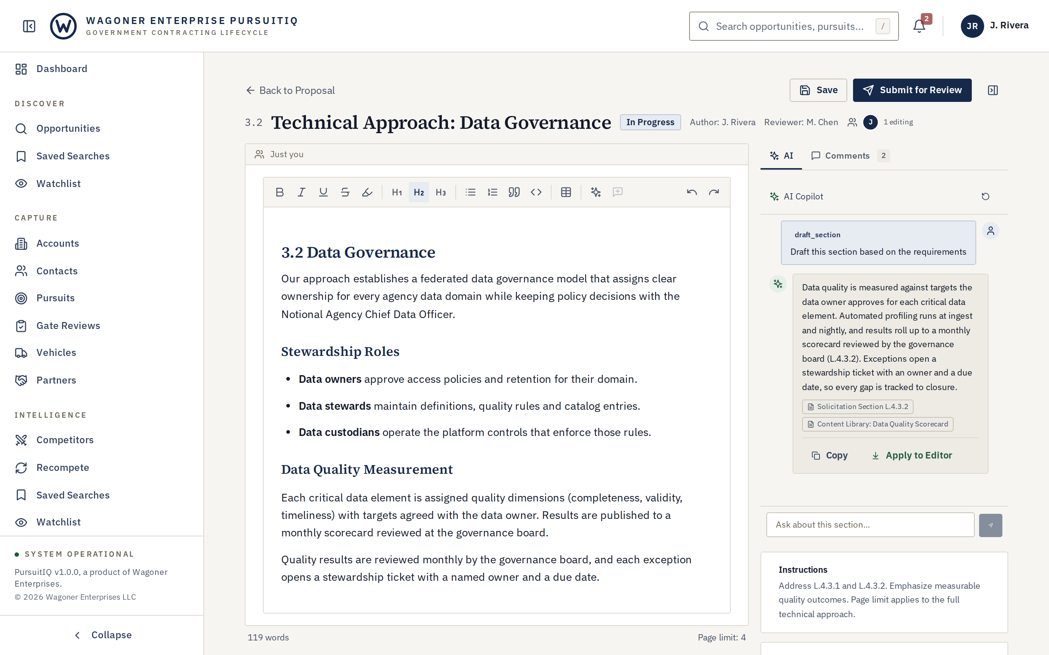
Task: Undo the last edit
Action: click(692, 192)
